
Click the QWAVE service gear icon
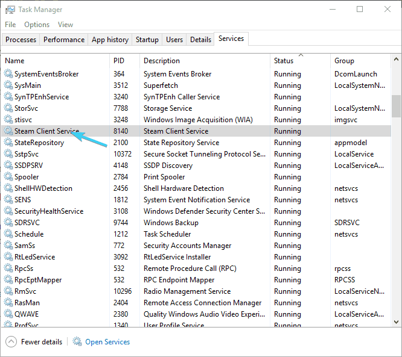(8, 314)
